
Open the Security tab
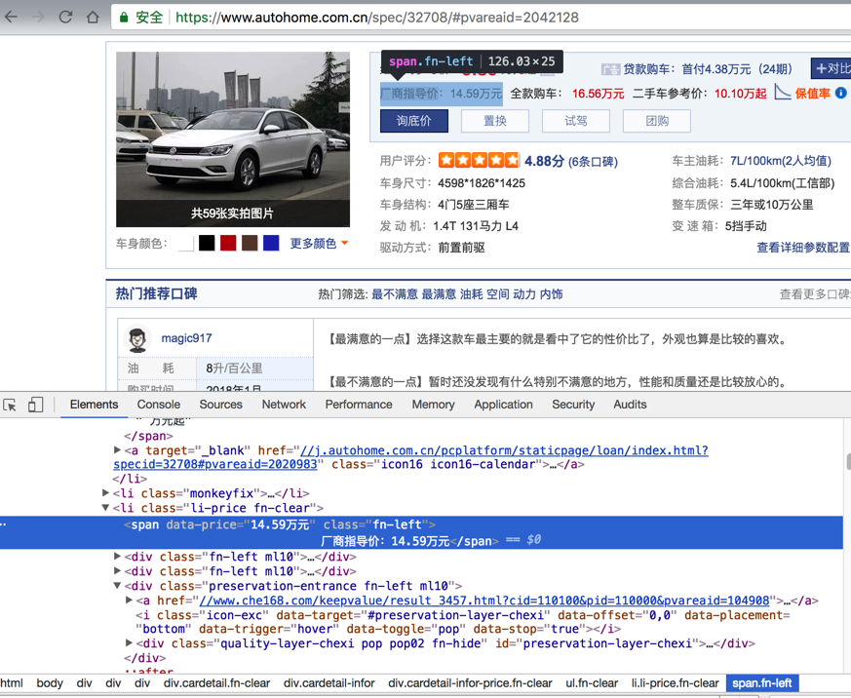(x=573, y=405)
